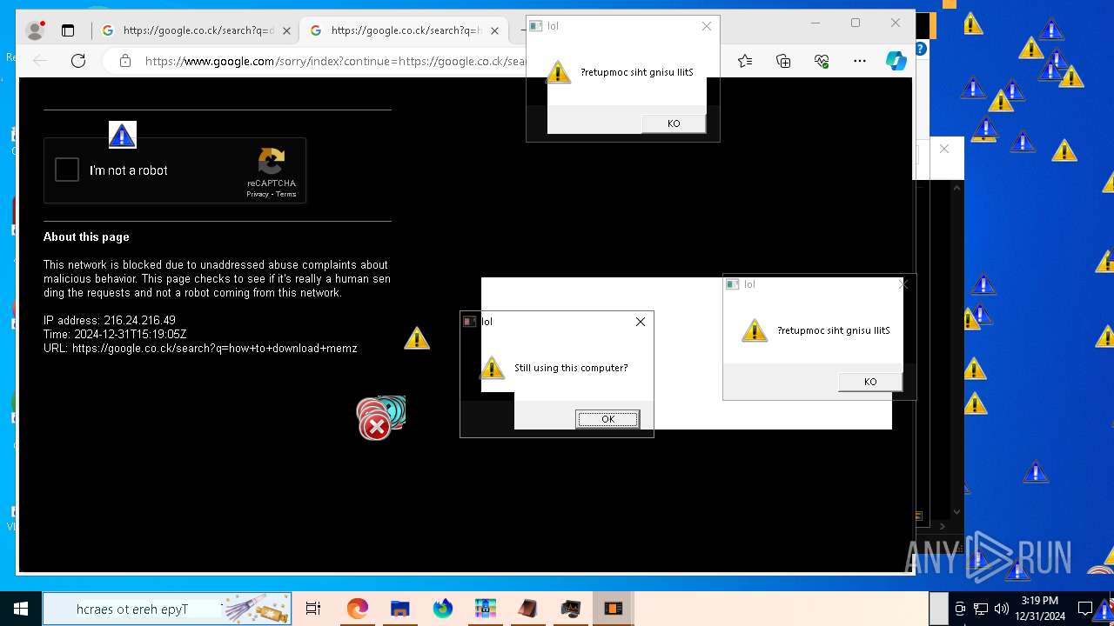Close the 'Still using this computer?' dialog
Image resolution: width=1114 pixels, height=626 pixels.
pyautogui.click(x=641, y=322)
